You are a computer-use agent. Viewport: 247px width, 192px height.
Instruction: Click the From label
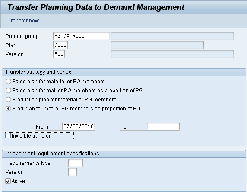(x=42, y=127)
